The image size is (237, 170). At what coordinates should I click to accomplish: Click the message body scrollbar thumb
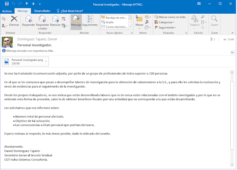click(x=232, y=116)
